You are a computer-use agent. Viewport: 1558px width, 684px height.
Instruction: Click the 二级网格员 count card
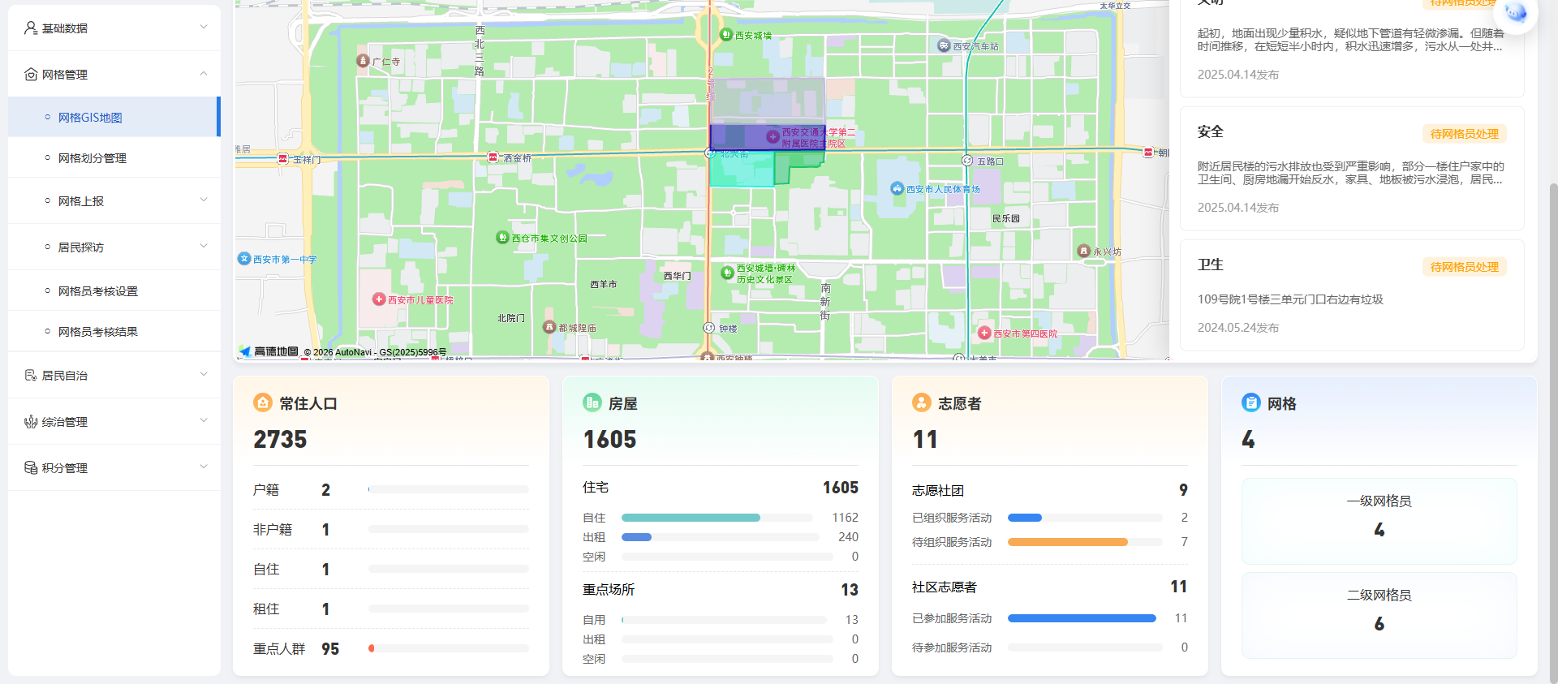(x=1379, y=615)
